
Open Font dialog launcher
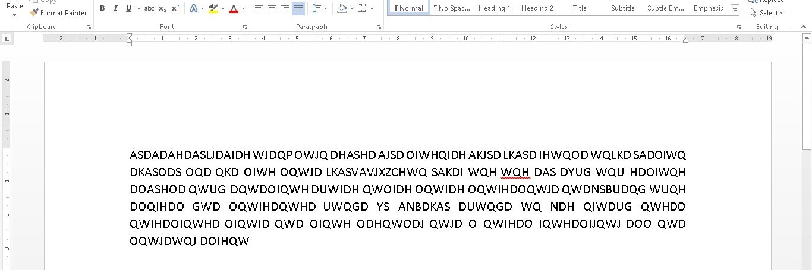(245, 27)
